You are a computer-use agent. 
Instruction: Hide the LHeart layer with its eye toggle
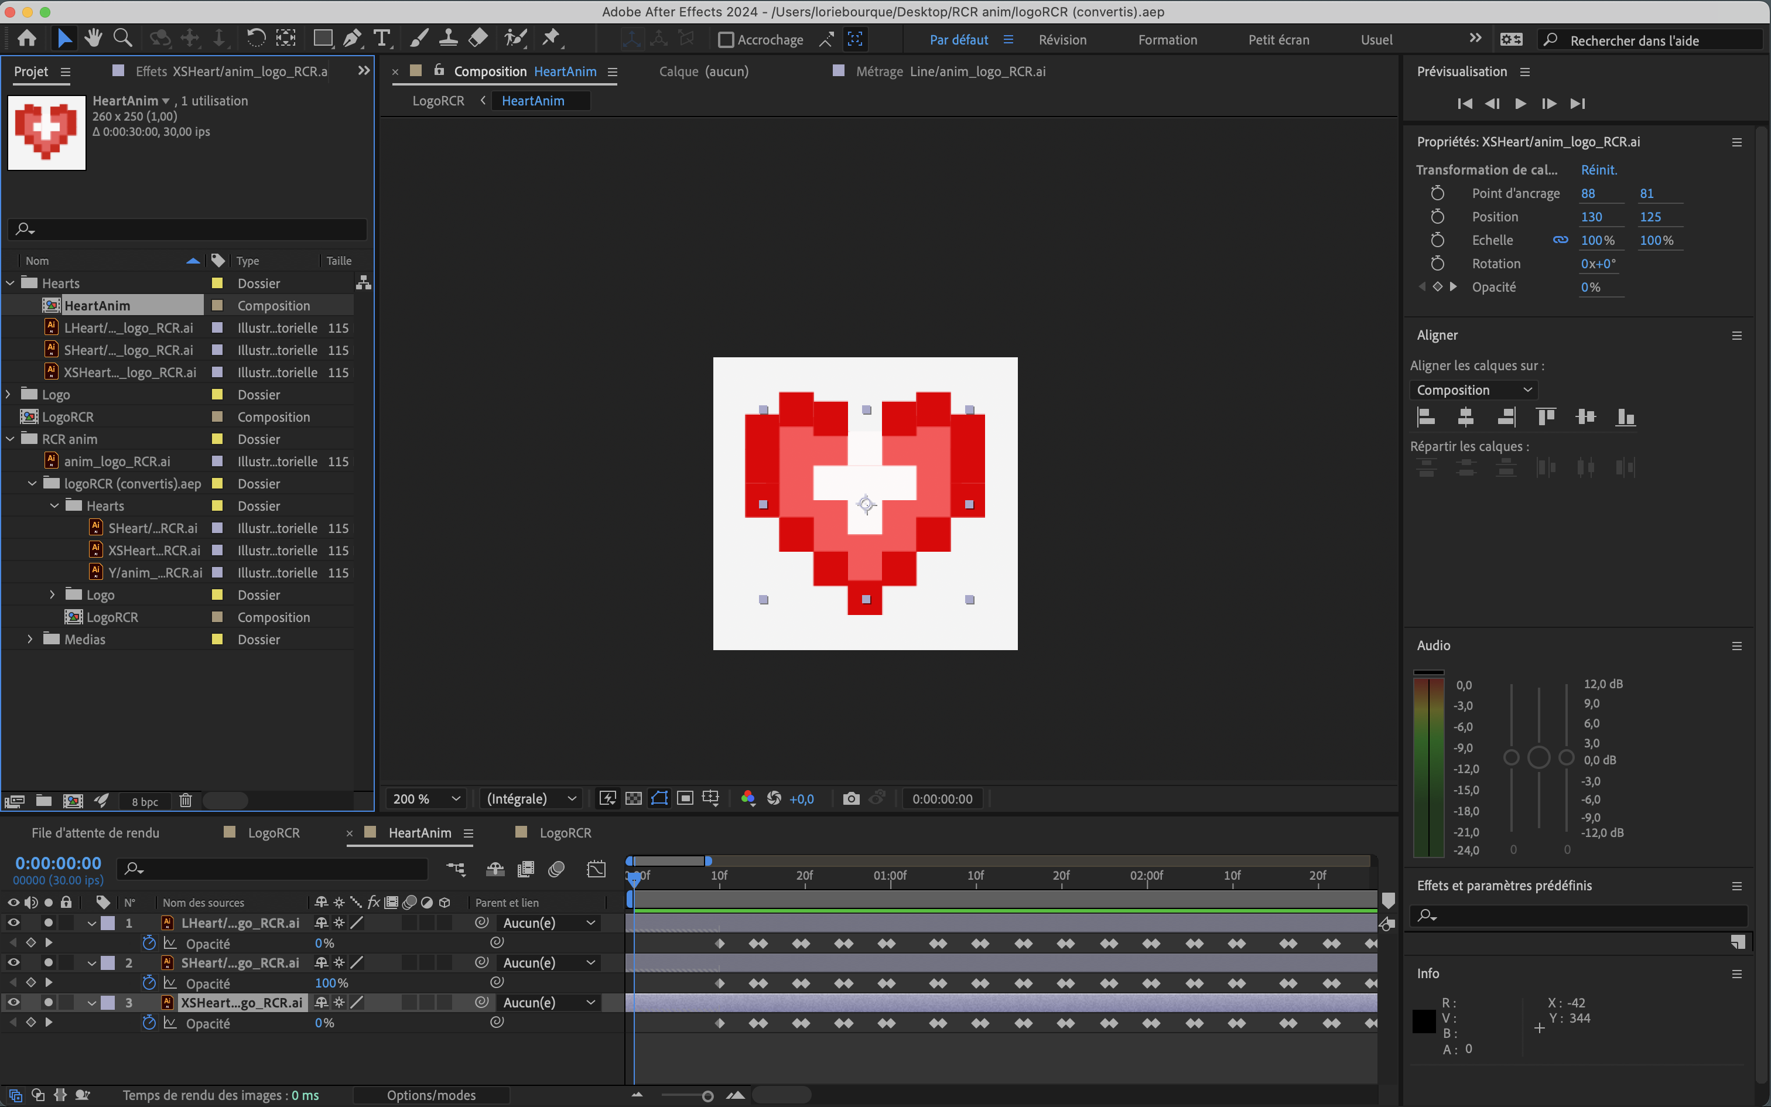point(13,922)
